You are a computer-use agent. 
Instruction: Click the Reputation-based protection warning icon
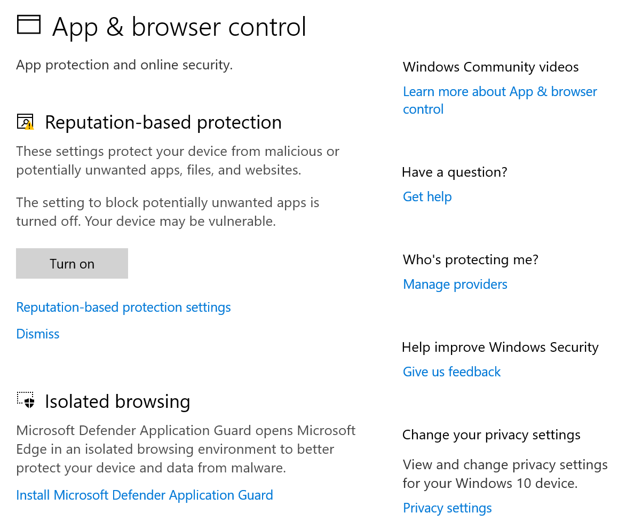[25, 122]
